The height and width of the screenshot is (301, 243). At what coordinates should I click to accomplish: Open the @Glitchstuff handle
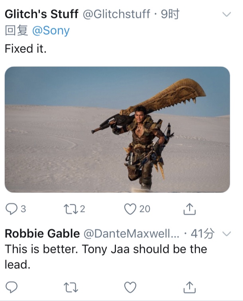pos(116,14)
